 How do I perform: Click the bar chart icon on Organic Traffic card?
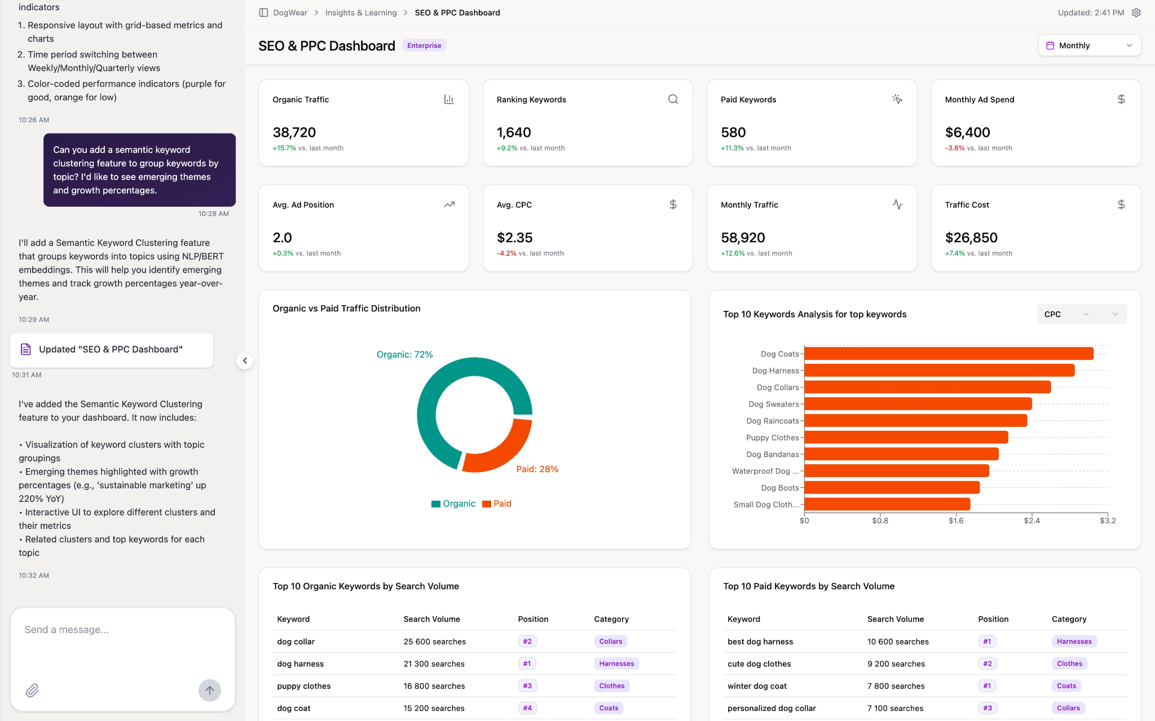[449, 99]
